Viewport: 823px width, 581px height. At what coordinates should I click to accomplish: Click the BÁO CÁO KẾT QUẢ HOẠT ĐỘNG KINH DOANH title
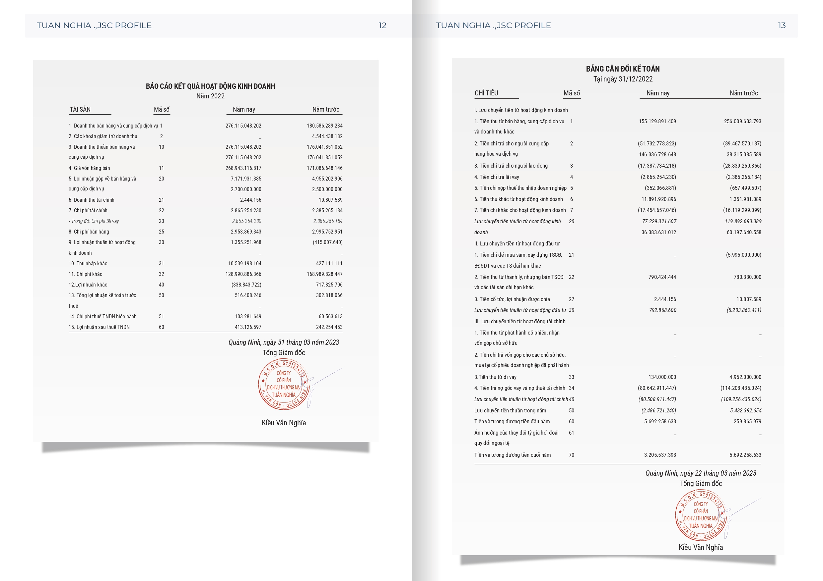pyautogui.click(x=210, y=86)
